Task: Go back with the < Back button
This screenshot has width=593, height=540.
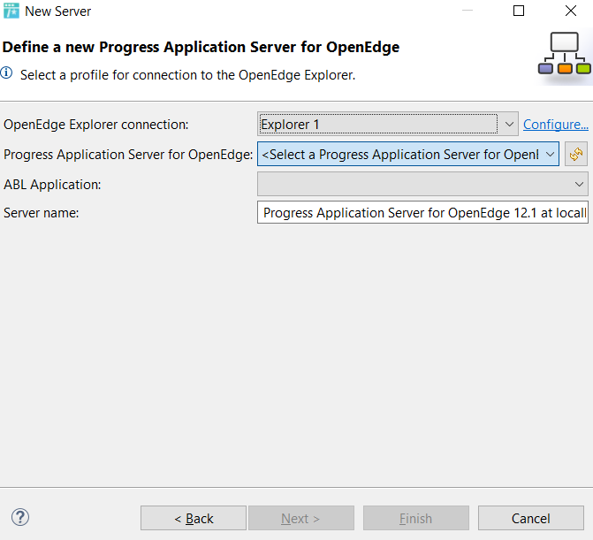Action: click(194, 518)
